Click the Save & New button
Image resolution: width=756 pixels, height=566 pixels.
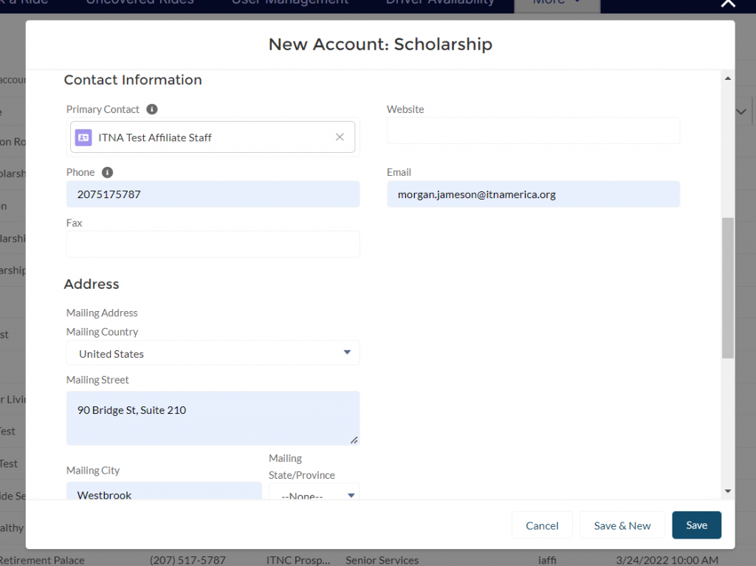[x=622, y=525]
